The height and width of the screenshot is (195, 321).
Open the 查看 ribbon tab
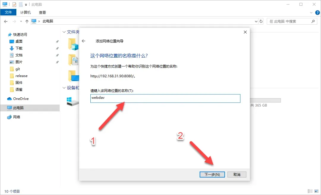point(43,12)
